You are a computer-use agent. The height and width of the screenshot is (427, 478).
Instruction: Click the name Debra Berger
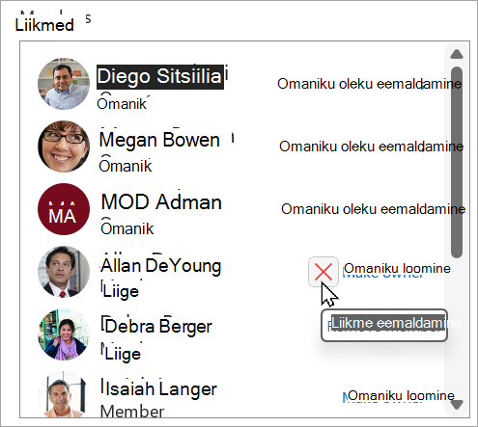pyautogui.click(x=158, y=327)
